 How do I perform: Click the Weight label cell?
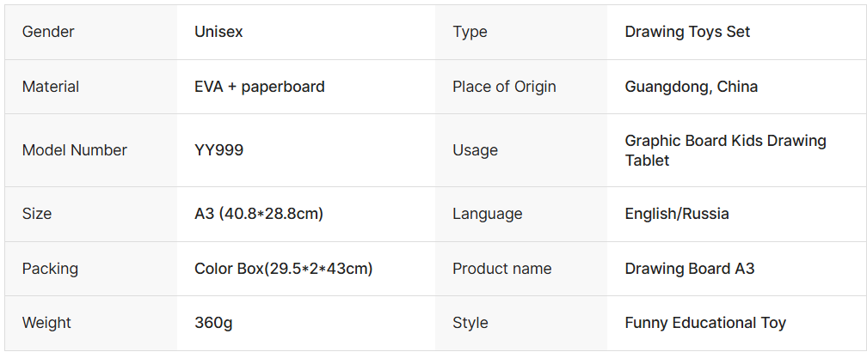coord(46,323)
